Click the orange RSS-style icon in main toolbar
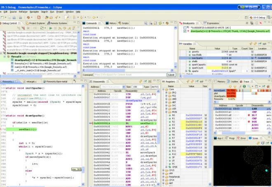Image resolution: width=272 pixels, height=187 pixels. click(39, 18)
